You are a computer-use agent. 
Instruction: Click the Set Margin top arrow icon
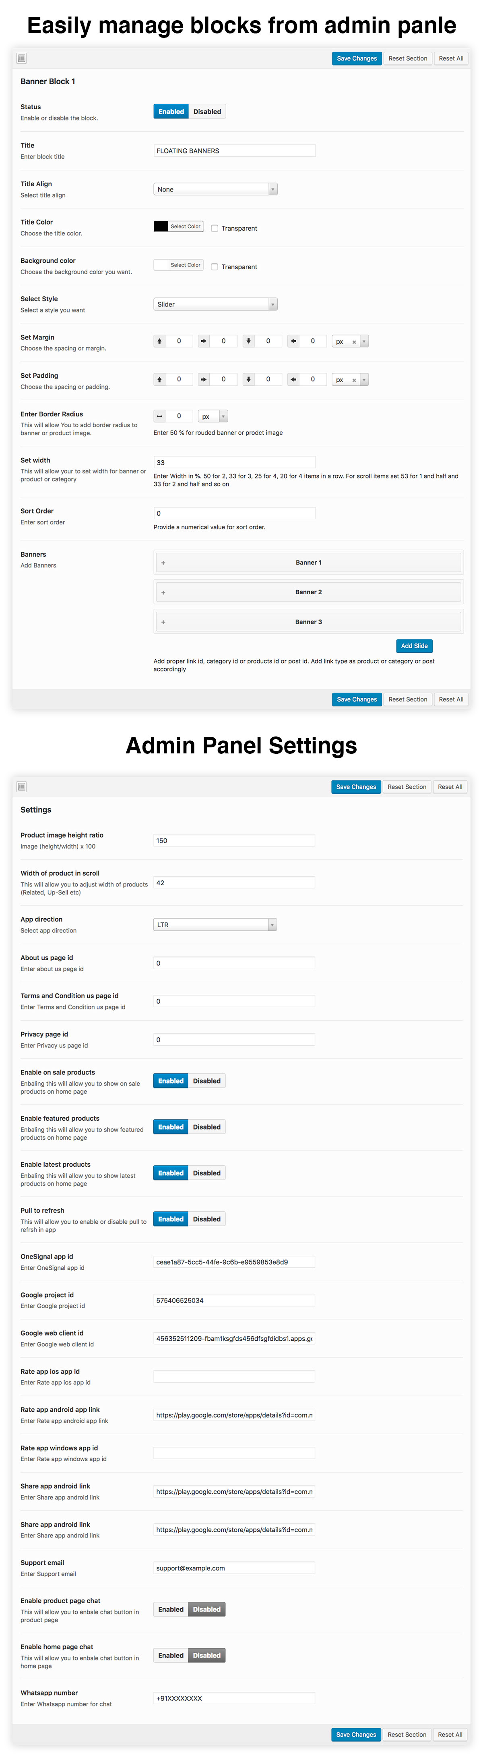(159, 341)
